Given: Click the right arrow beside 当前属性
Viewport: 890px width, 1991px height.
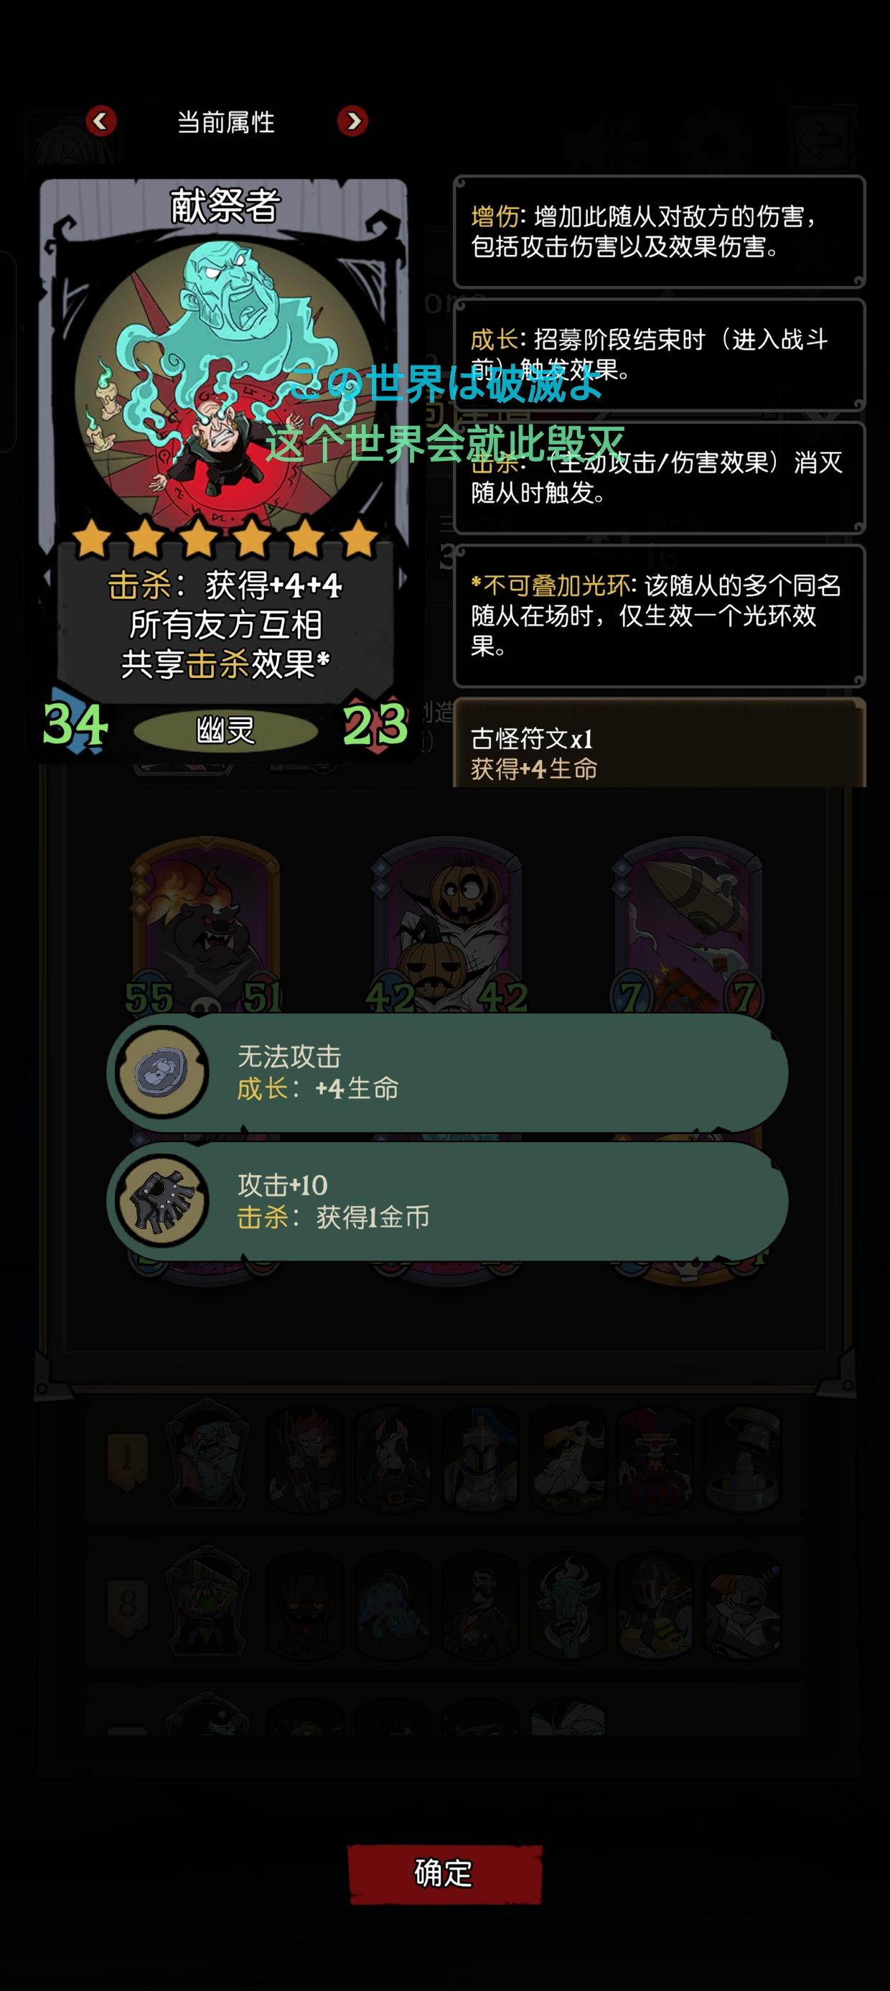Looking at the screenshot, I should pos(352,121).
